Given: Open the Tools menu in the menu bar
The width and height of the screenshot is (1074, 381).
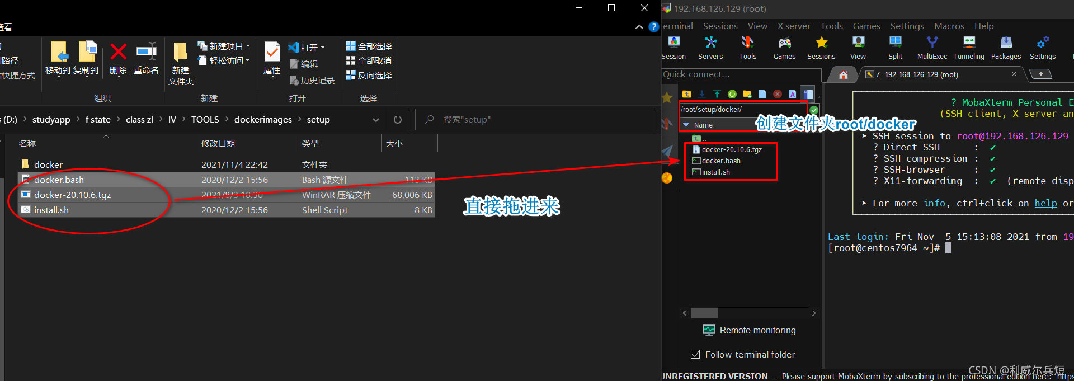Looking at the screenshot, I should tap(832, 26).
